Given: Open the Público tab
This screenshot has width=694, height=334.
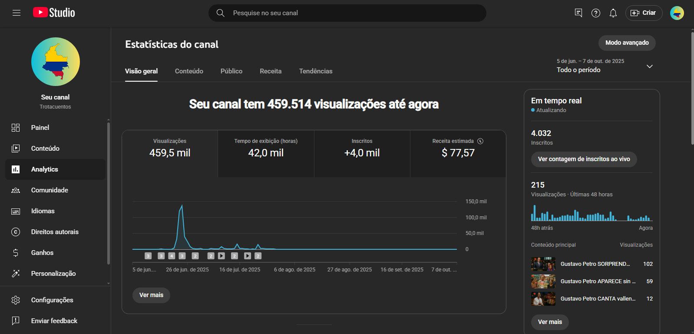Looking at the screenshot, I should tap(231, 71).
